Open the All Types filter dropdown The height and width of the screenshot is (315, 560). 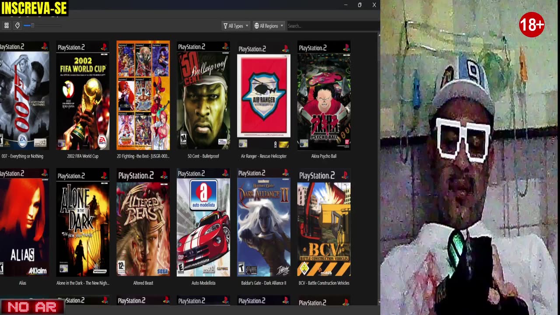click(236, 26)
